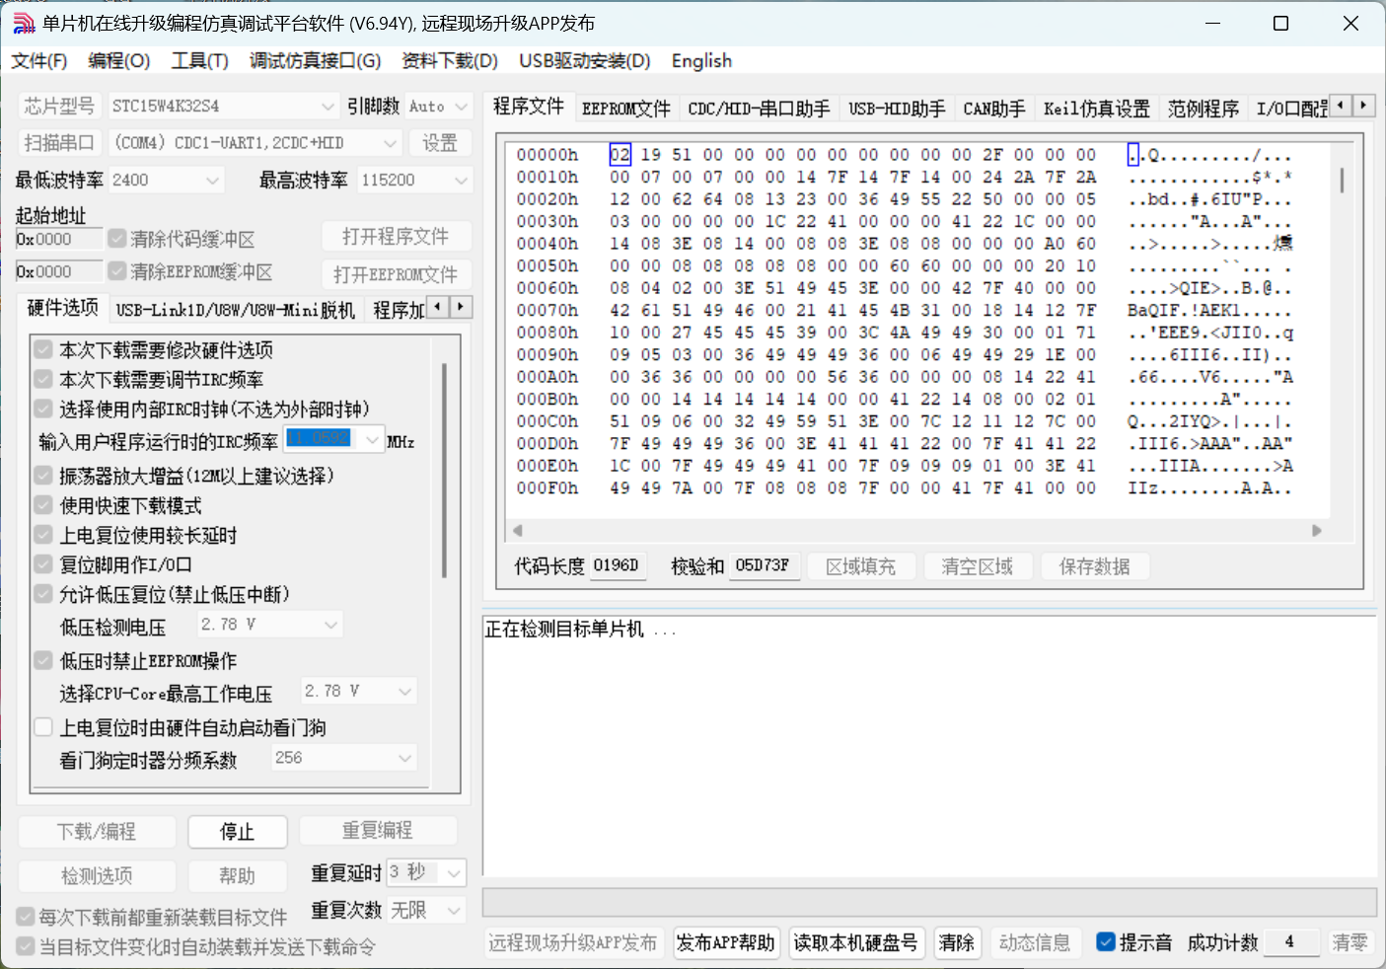Toggle 振荡器放大增益 checkbox
1386x969 pixels.
43,476
